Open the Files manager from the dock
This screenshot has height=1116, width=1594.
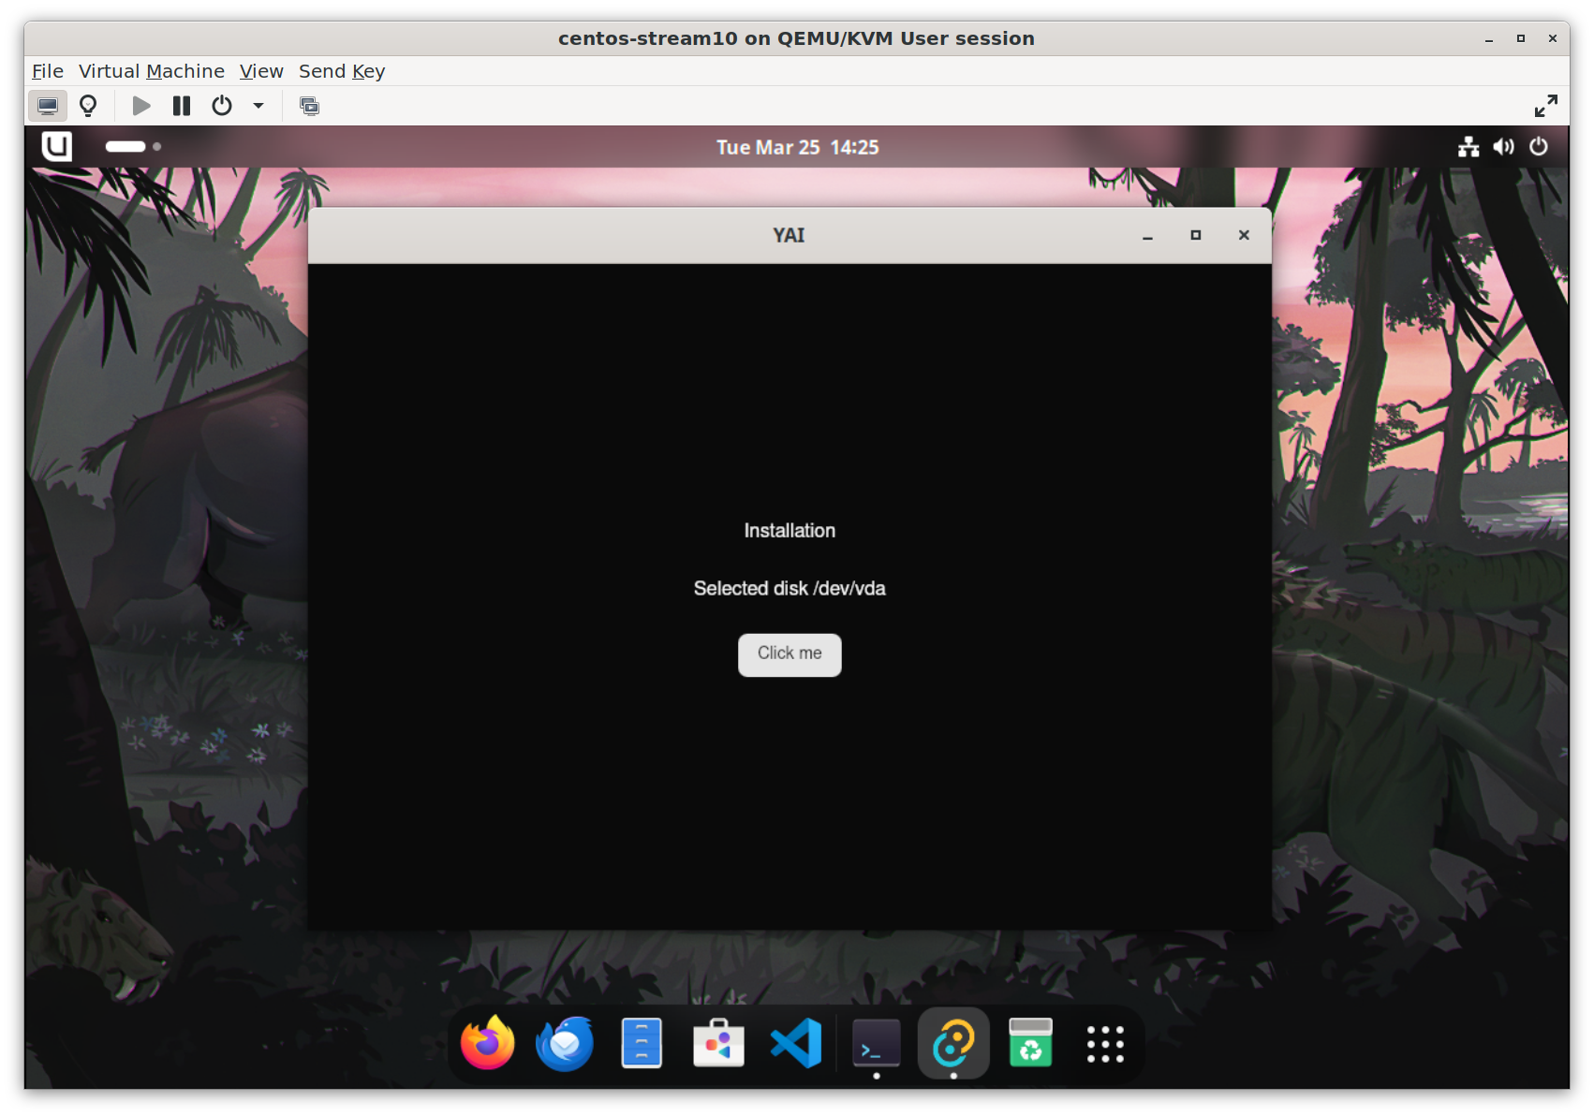tap(642, 1043)
